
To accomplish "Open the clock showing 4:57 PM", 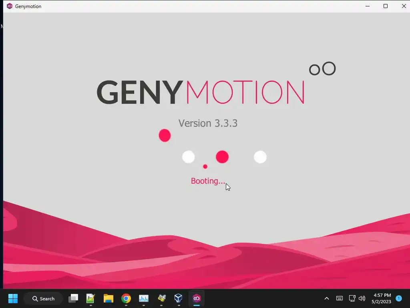I will point(382,298).
